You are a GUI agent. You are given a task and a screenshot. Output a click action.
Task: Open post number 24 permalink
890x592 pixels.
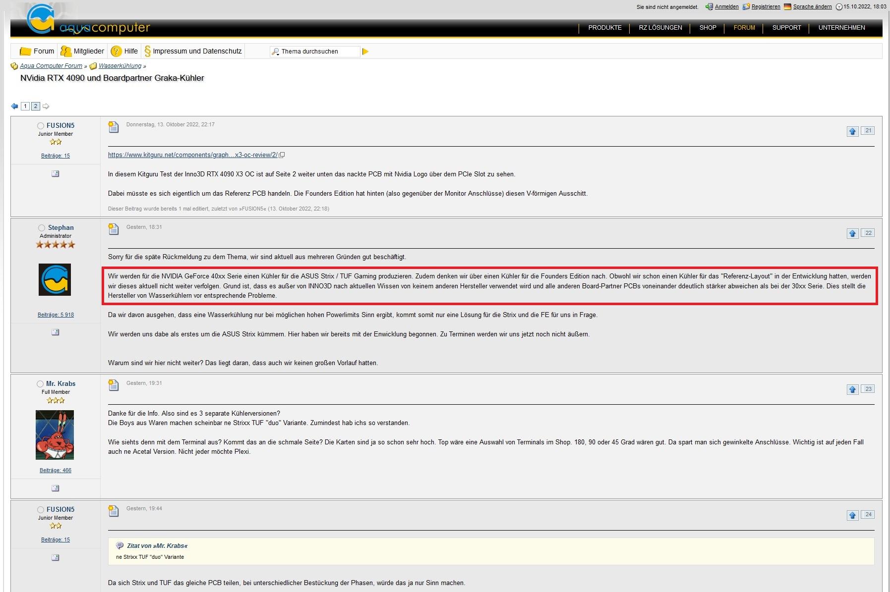868,515
